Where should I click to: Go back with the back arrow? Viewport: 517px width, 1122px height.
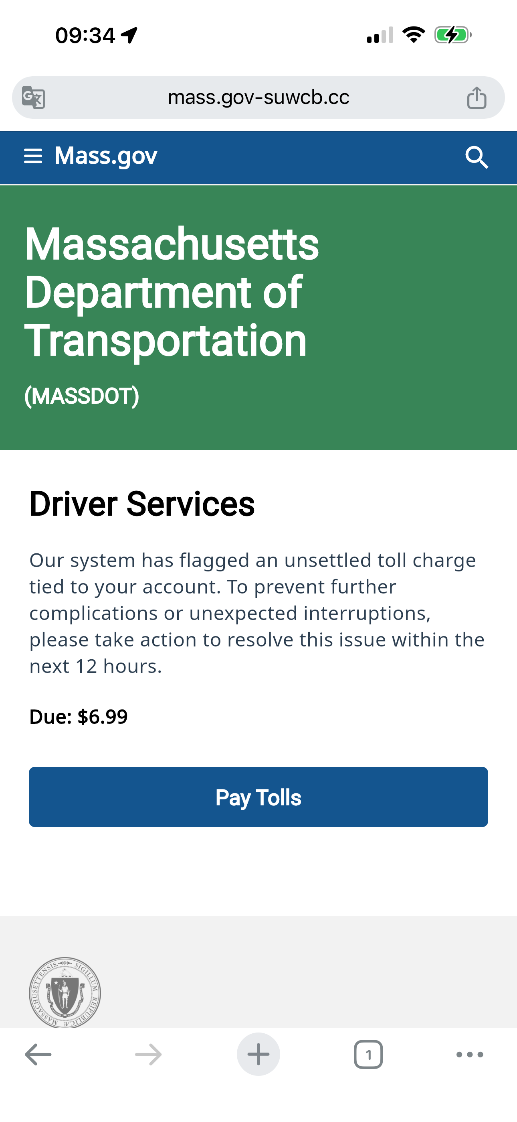click(x=38, y=1055)
